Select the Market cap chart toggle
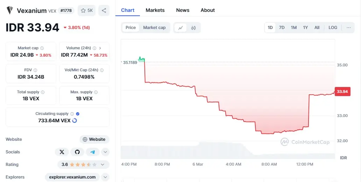This screenshot has width=361, height=182. (154, 28)
